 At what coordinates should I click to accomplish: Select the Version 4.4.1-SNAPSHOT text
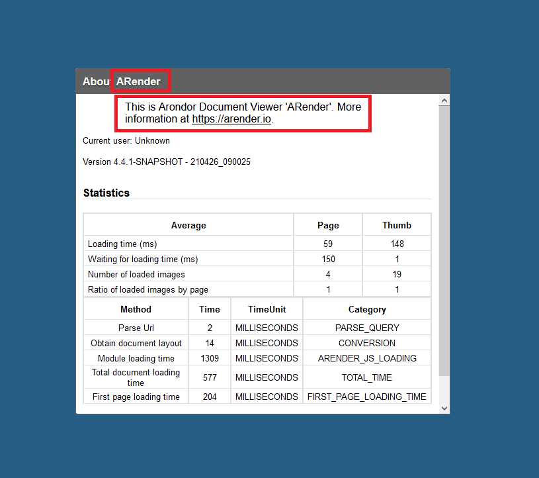pyautogui.click(x=166, y=162)
